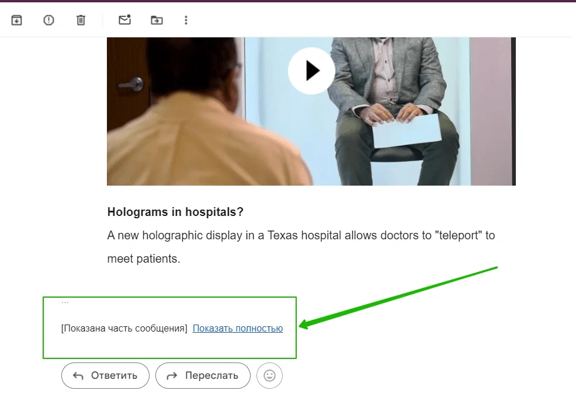
Task: Click the 'Holograms in hospitals?' headline
Action: 175,212
